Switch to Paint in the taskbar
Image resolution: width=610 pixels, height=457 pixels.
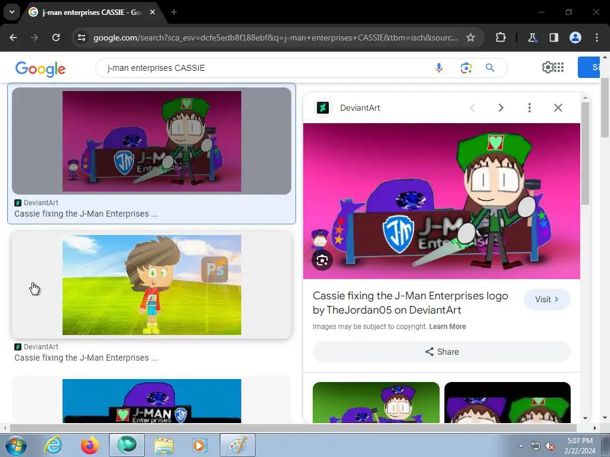click(x=238, y=445)
